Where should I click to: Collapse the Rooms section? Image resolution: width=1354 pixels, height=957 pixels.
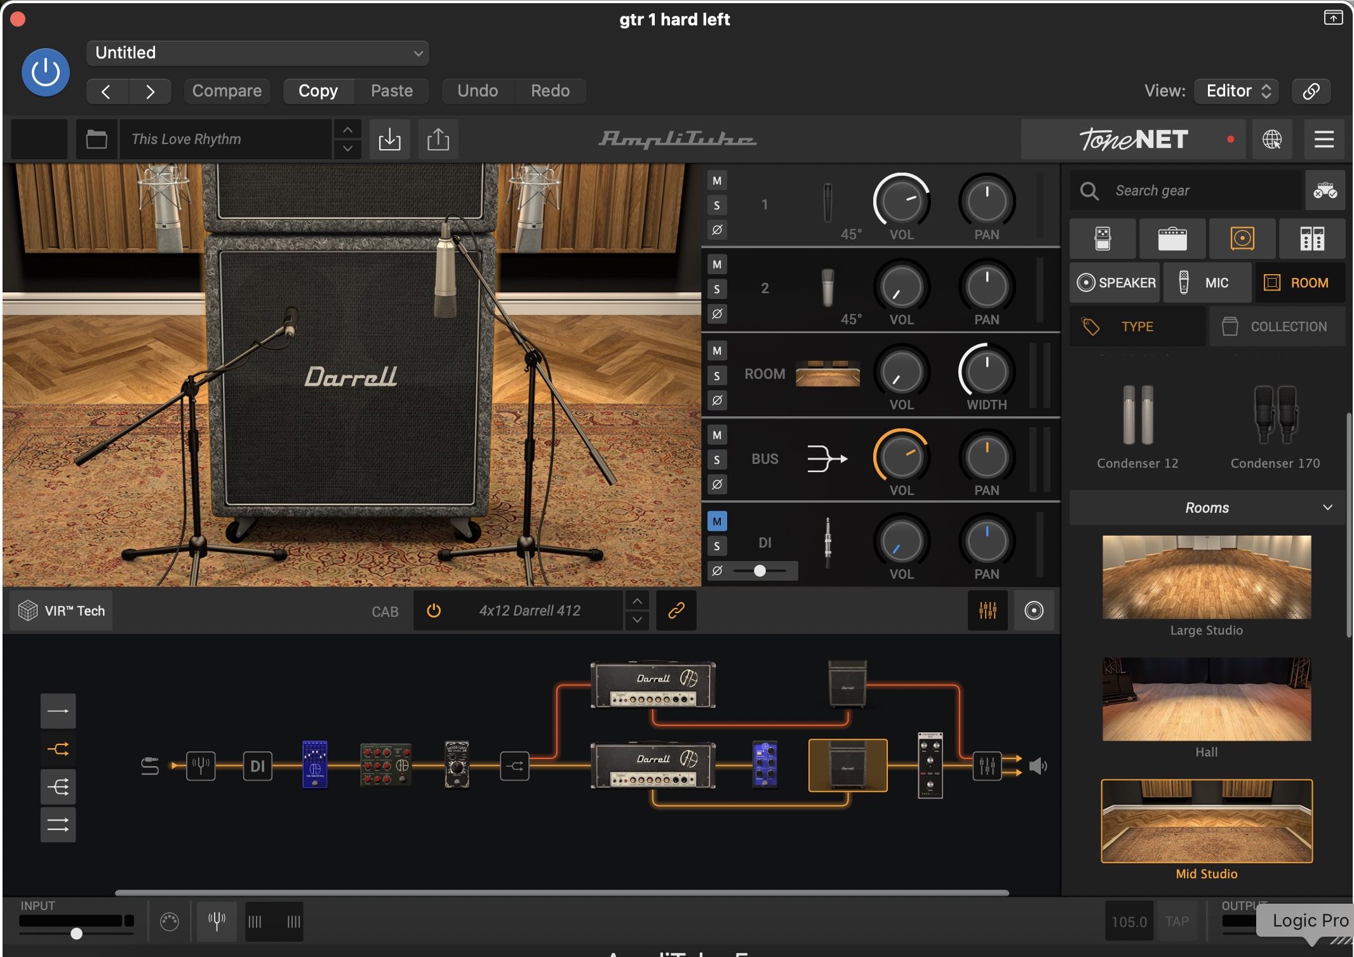coord(1327,508)
